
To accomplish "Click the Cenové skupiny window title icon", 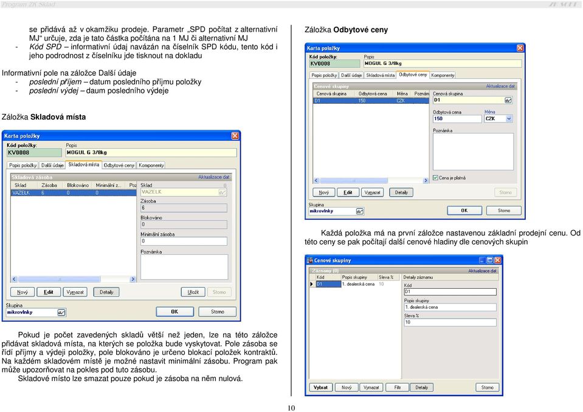I will (x=309, y=260).
